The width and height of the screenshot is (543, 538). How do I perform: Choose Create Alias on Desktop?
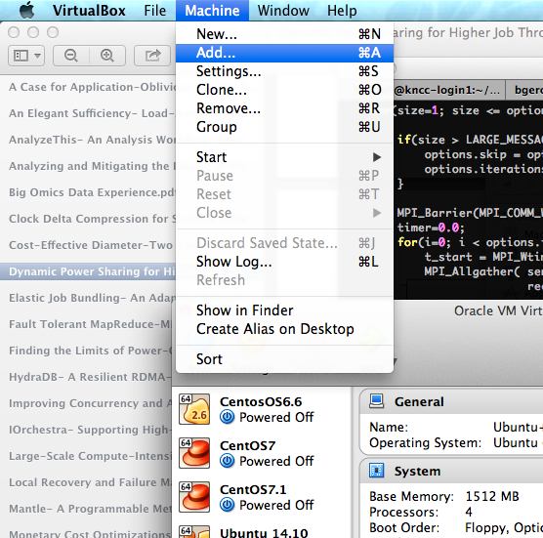(x=284, y=329)
